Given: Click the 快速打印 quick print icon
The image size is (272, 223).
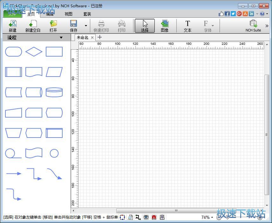Looking at the screenshot, I should tap(101, 26).
